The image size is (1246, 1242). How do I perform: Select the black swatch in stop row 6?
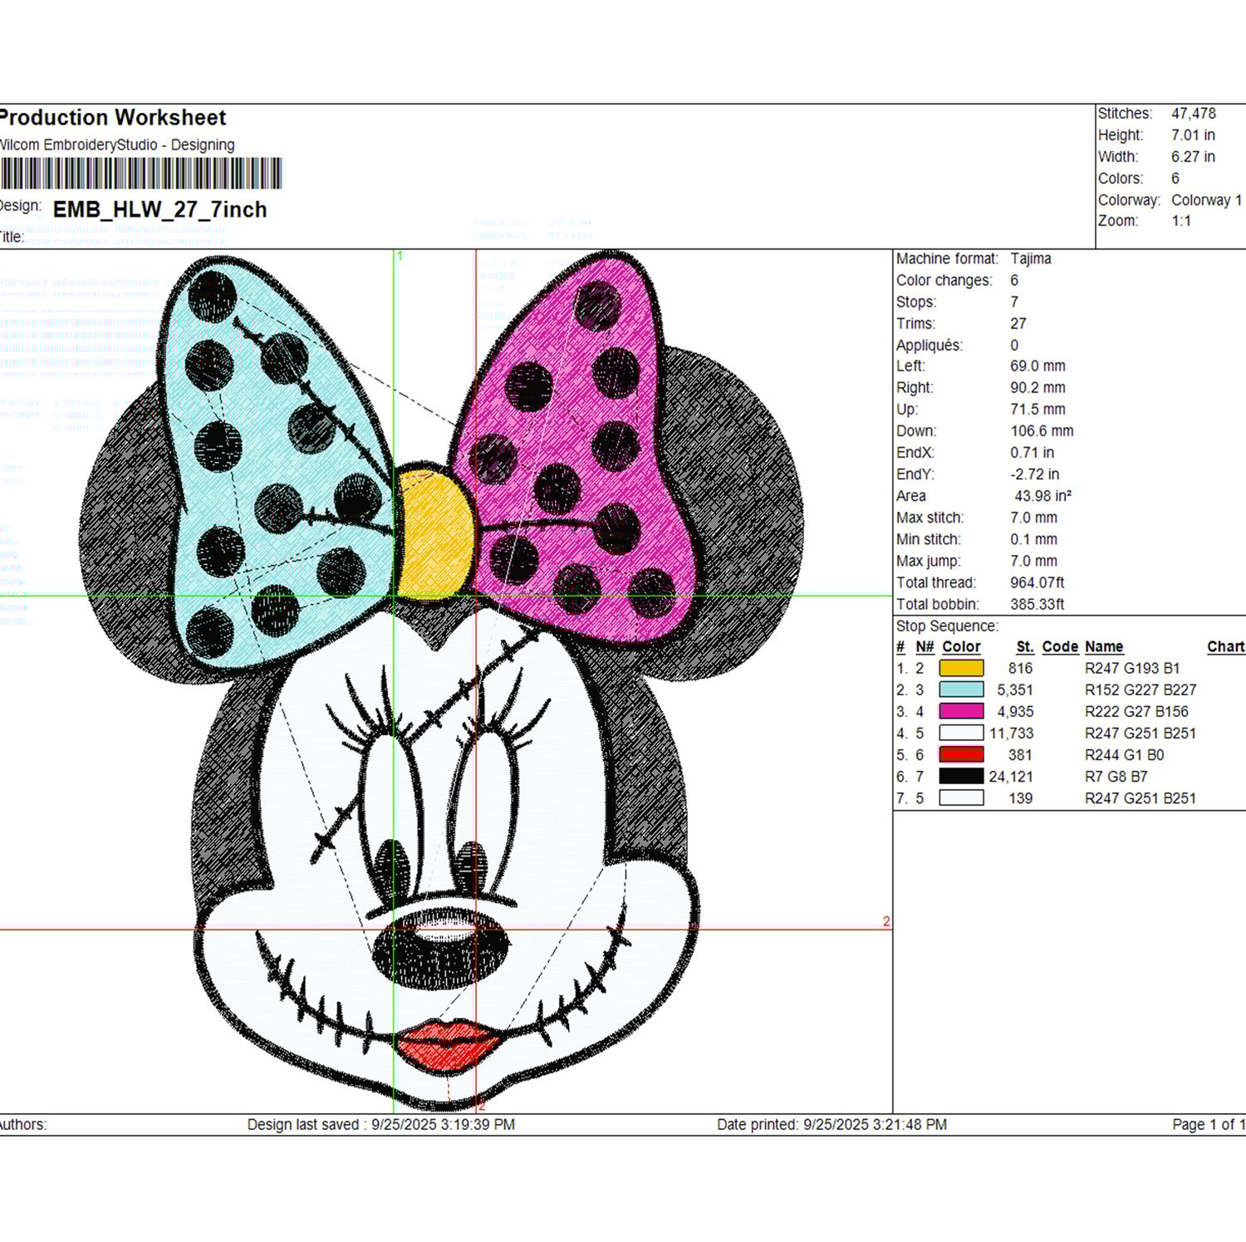point(961,776)
